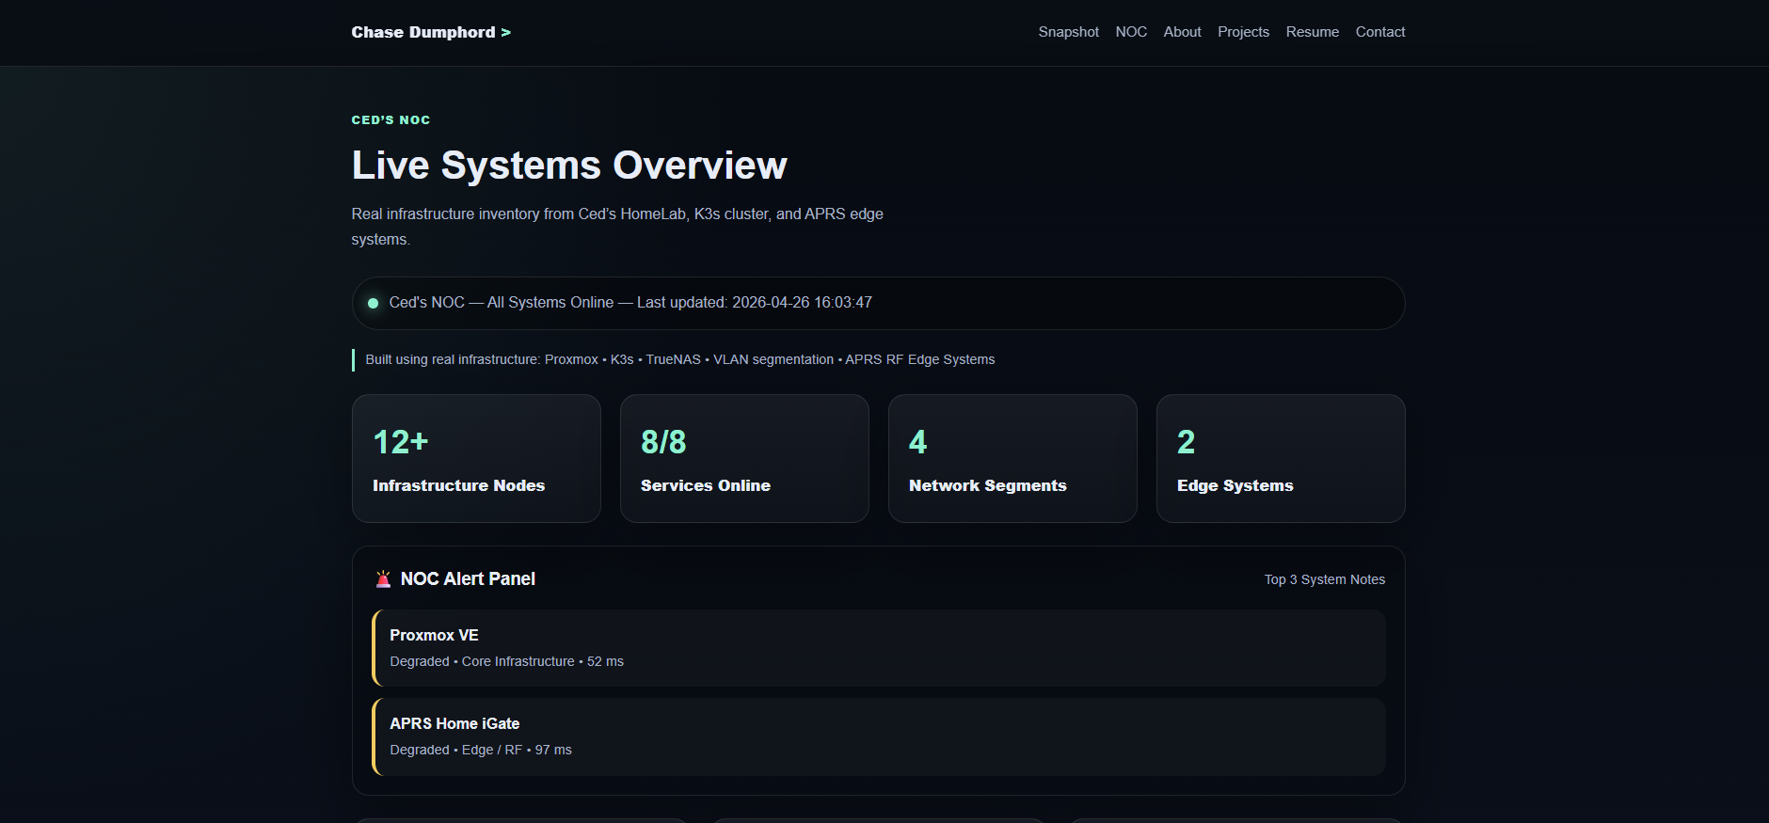
Task: Click the green online status dot
Action: click(373, 303)
